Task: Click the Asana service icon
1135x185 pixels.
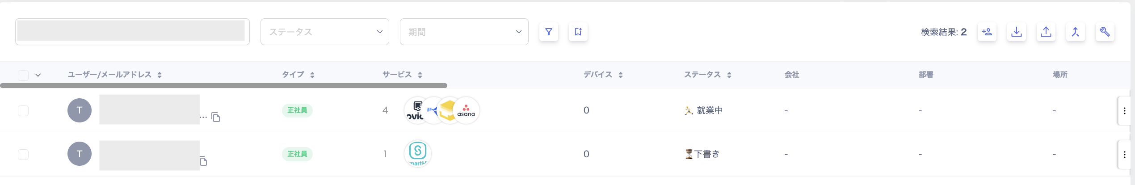Action: (466, 110)
